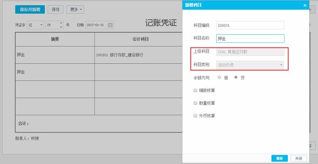Select the 借 balance direction radio

click(x=219, y=77)
